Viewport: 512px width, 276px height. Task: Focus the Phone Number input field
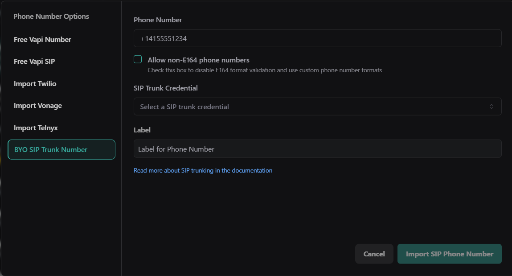pyautogui.click(x=317, y=39)
